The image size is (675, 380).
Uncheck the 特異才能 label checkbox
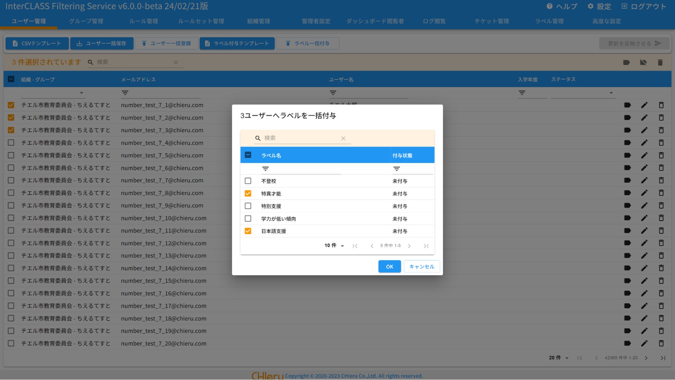(x=248, y=193)
